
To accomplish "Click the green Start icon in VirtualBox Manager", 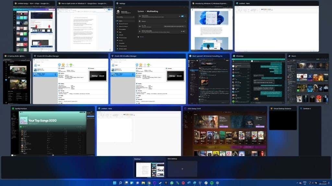I will click(71, 65).
